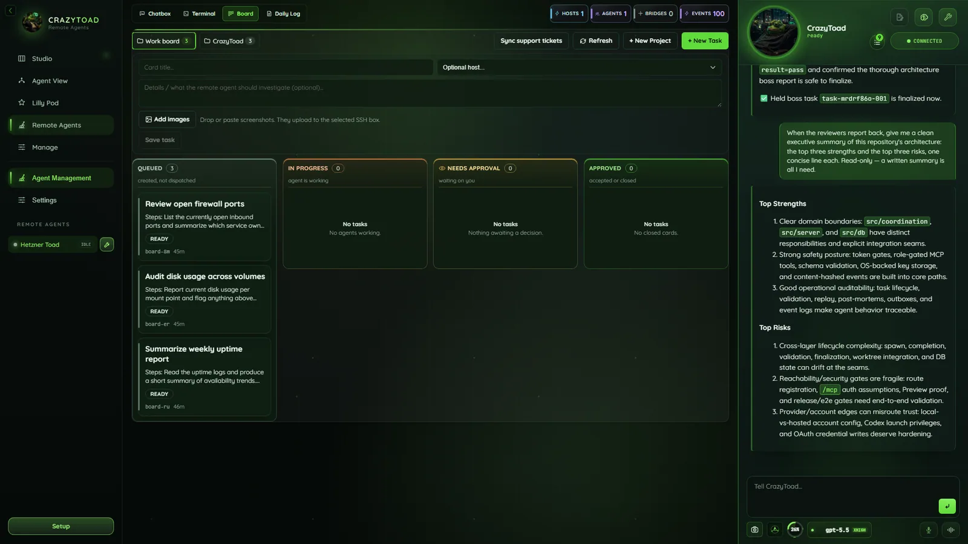Select the Hetzner Toad remote agent
Viewport: 968px width, 544px height.
[x=53, y=245]
